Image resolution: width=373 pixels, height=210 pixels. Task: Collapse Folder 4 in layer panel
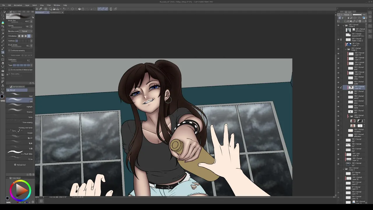coord(343,26)
